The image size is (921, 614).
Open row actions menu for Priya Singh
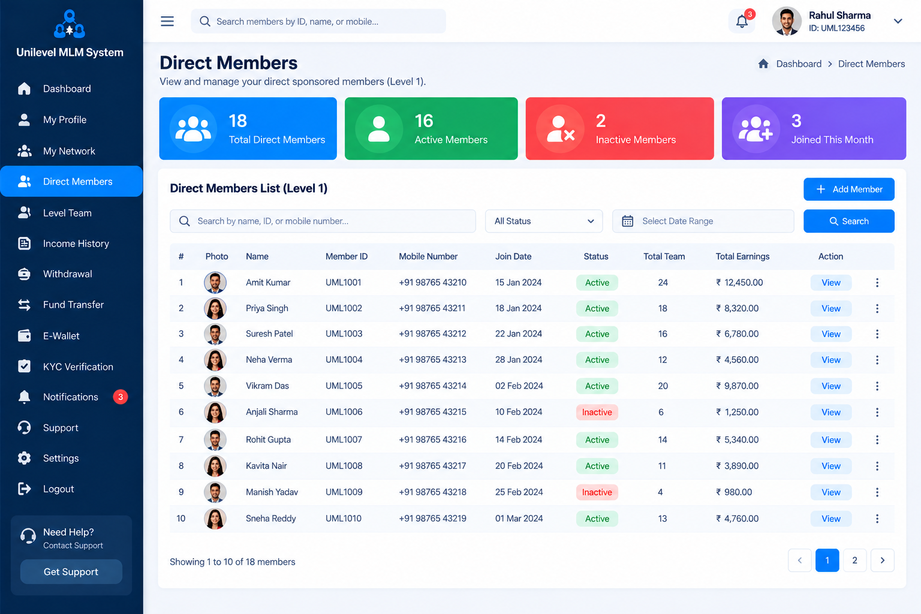pyautogui.click(x=877, y=309)
